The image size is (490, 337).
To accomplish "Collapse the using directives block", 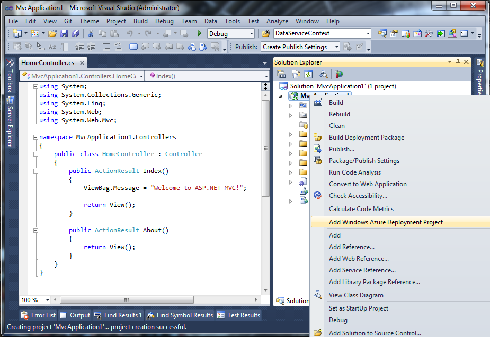I will (x=35, y=86).
